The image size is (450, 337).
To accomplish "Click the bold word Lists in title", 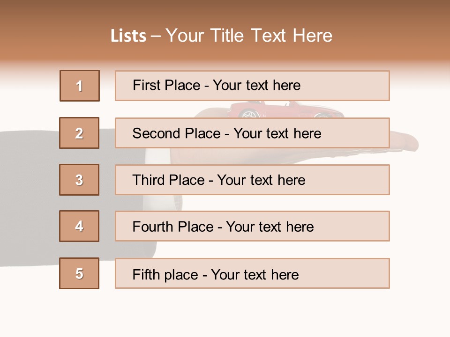I will [128, 36].
